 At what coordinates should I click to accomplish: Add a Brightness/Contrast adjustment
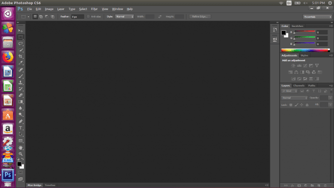click(x=293, y=66)
